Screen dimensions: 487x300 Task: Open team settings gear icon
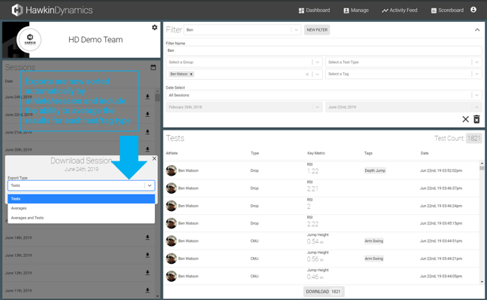154,27
